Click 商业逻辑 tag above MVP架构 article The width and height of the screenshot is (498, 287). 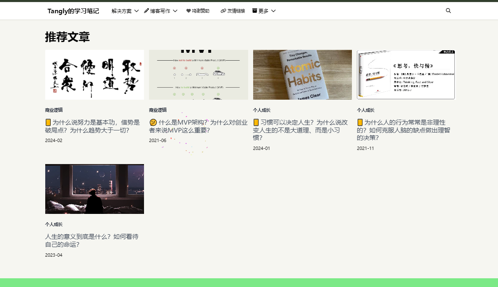tap(158, 110)
